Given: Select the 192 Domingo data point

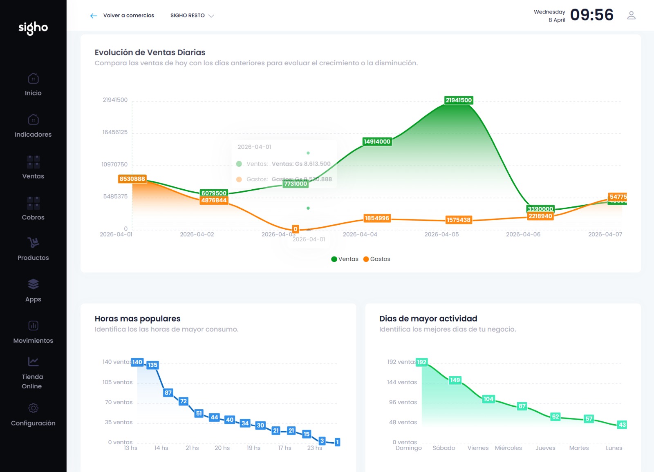Looking at the screenshot, I should pyautogui.click(x=421, y=362).
